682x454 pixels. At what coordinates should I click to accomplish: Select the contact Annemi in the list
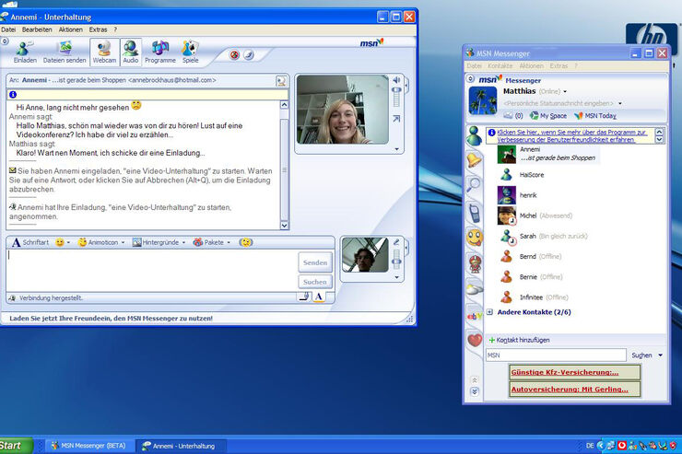coord(547,154)
